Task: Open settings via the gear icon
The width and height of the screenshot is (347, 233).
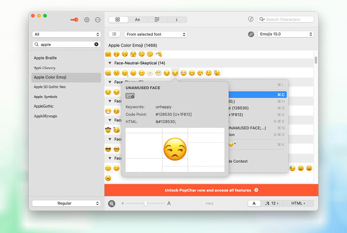Action: (x=87, y=20)
